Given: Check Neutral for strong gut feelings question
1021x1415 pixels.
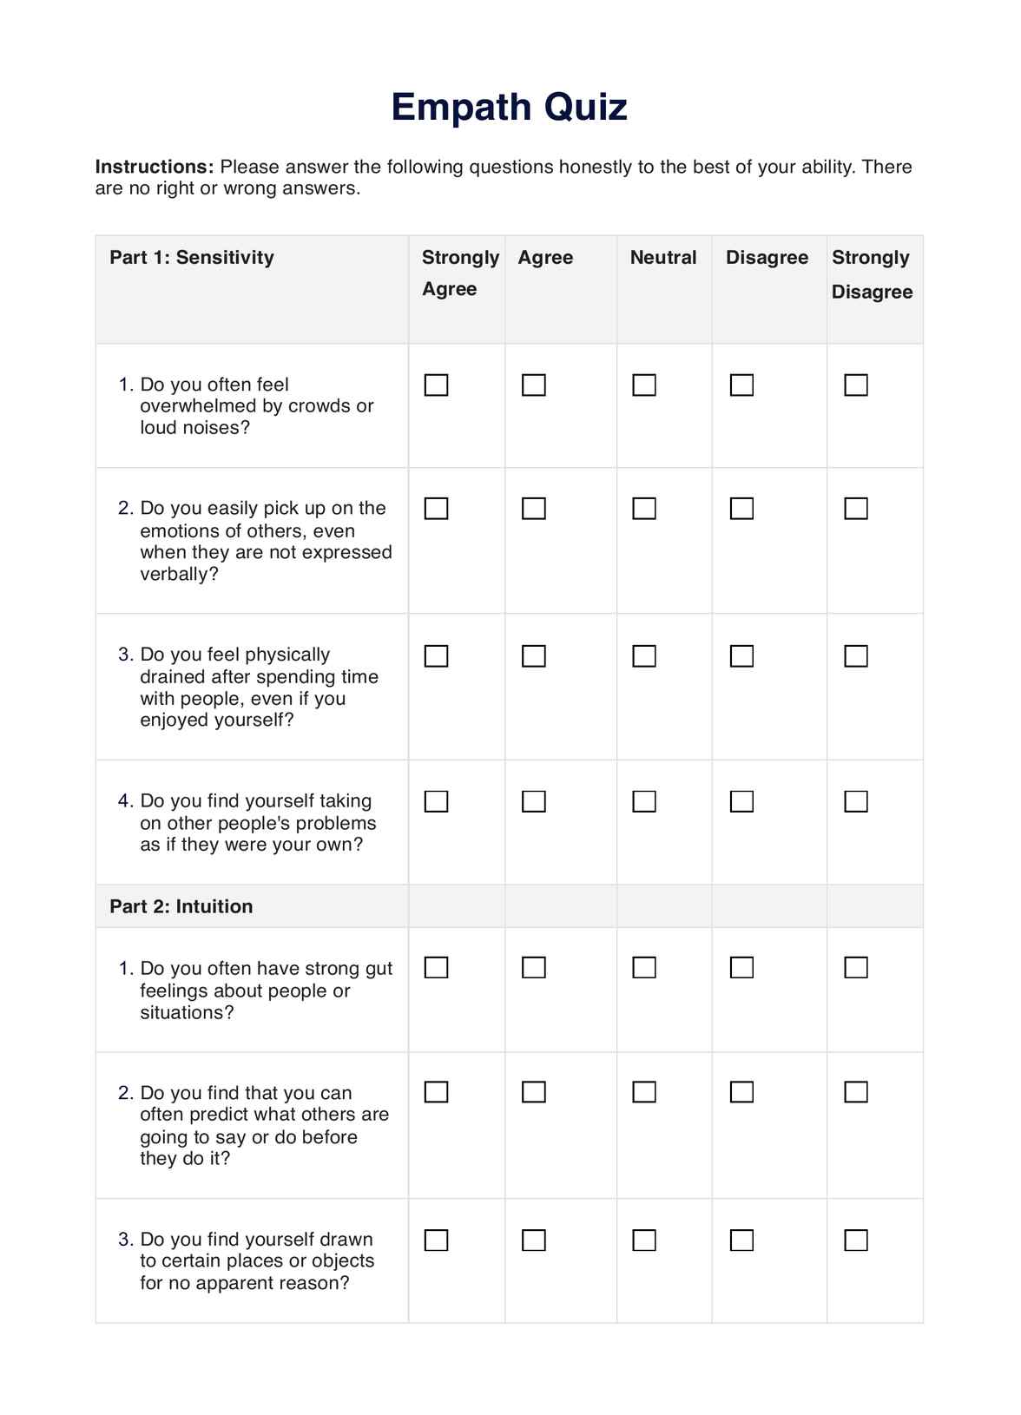Looking at the screenshot, I should (644, 967).
